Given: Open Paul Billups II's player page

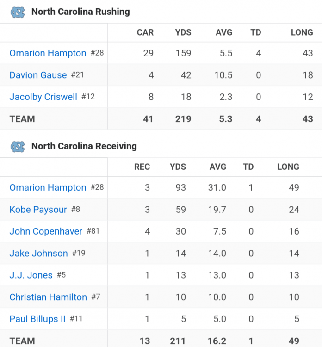Looking at the screenshot, I should 37,319.
